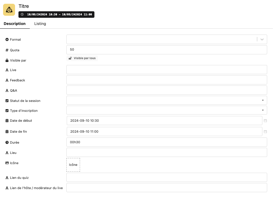273x198 pixels.
Task: Click the Quota input field
Action: pyautogui.click(x=167, y=50)
